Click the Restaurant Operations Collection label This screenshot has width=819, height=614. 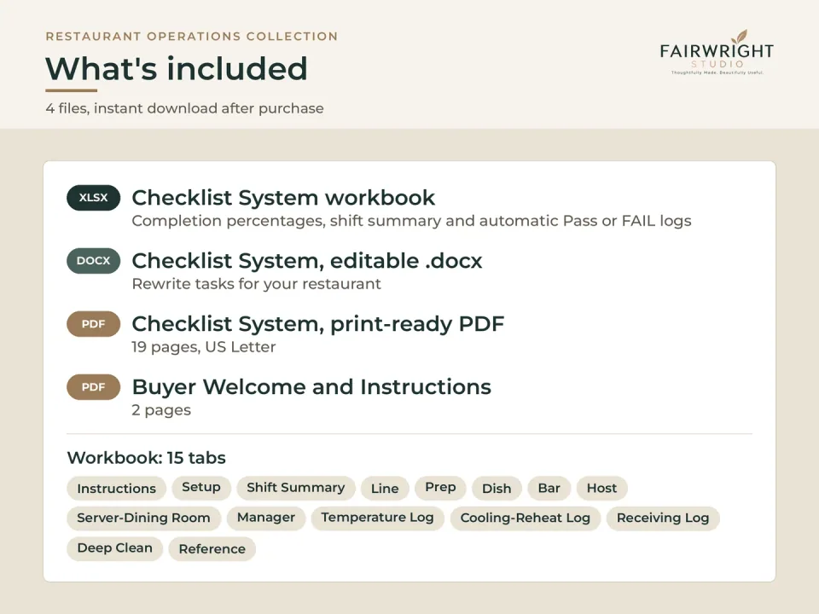click(x=192, y=37)
